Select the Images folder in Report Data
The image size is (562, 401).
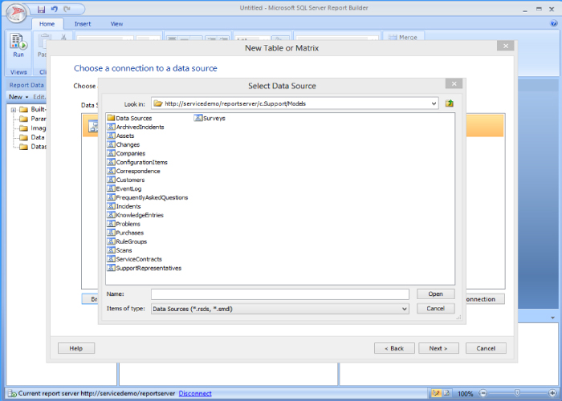click(33, 128)
